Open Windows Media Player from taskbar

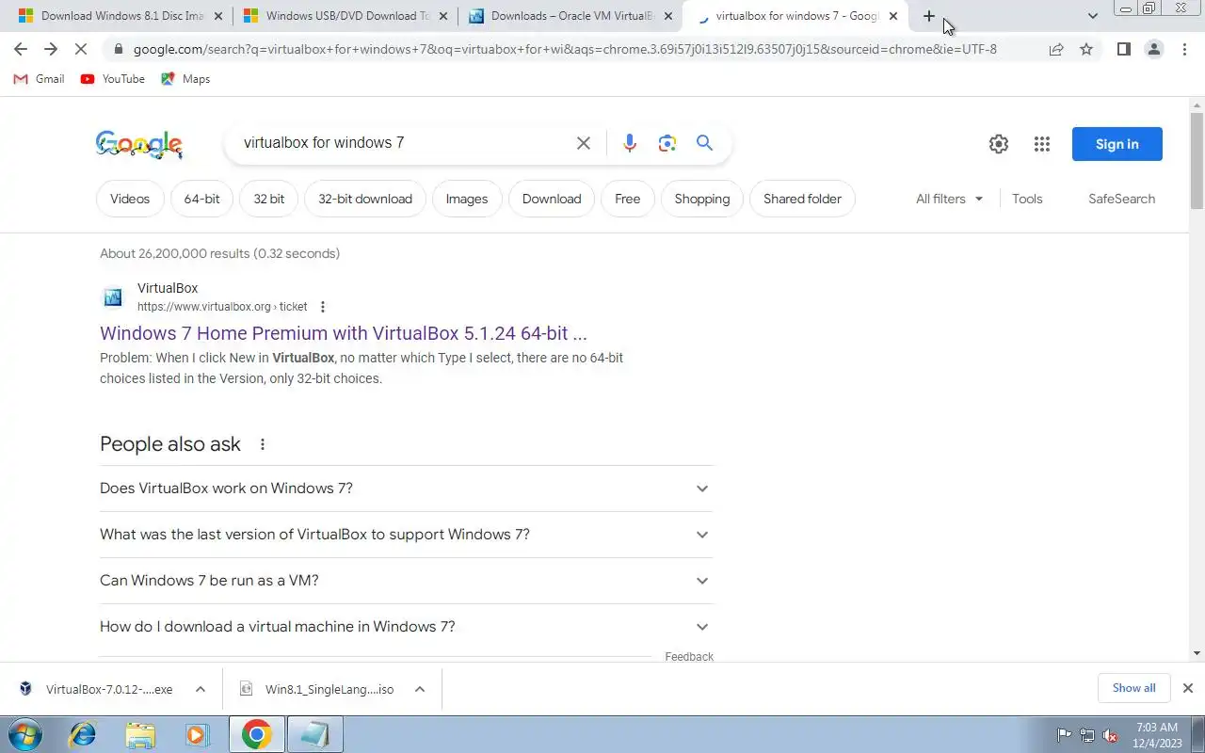[x=197, y=735]
